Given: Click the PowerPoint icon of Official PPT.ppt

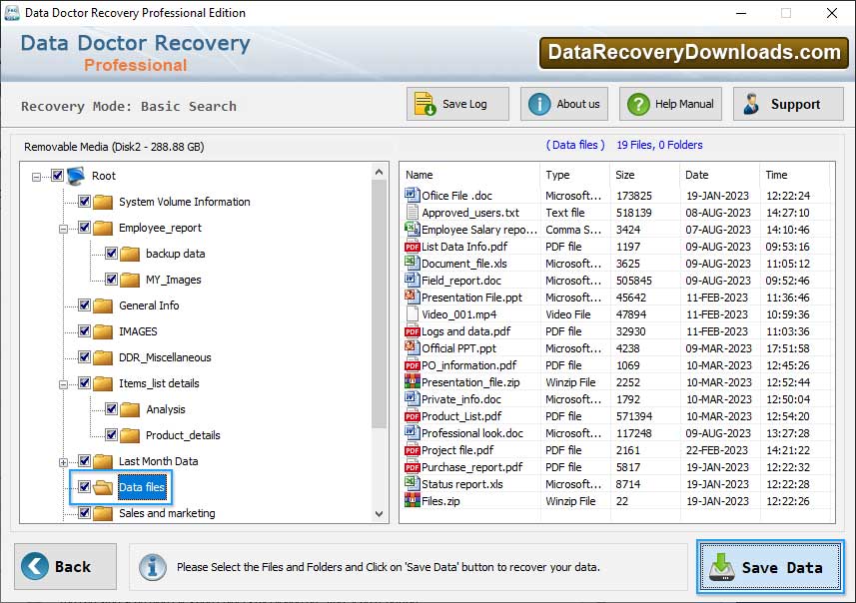Looking at the screenshot, I should [412, 347].
